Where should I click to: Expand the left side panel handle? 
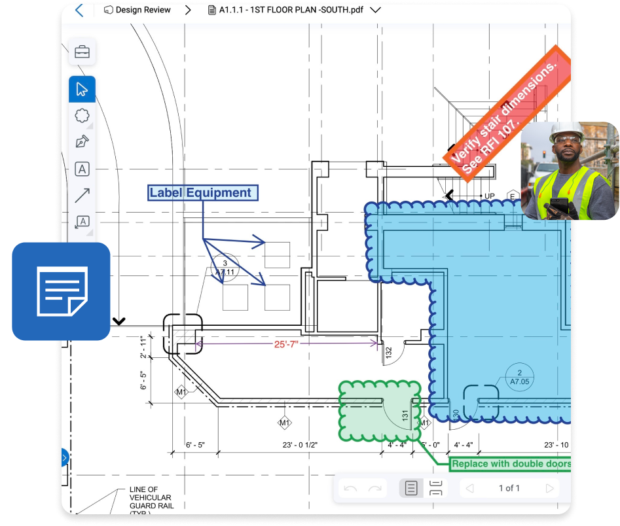tap(64, 458)
